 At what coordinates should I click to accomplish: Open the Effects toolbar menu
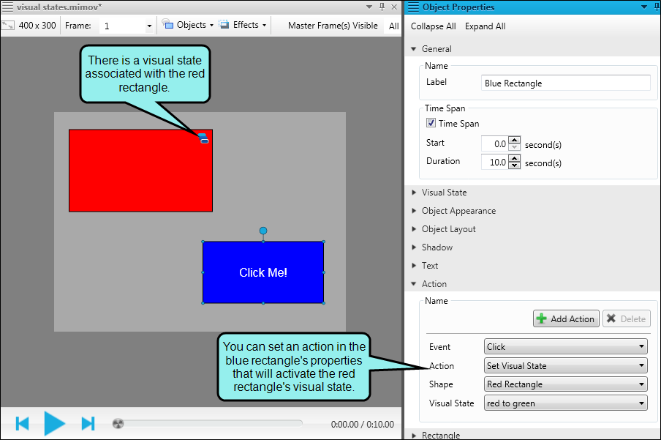pos(243,25)
